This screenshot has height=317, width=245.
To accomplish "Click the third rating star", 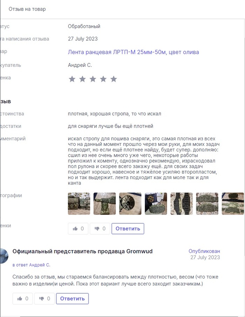I will [x=93, y=79].
